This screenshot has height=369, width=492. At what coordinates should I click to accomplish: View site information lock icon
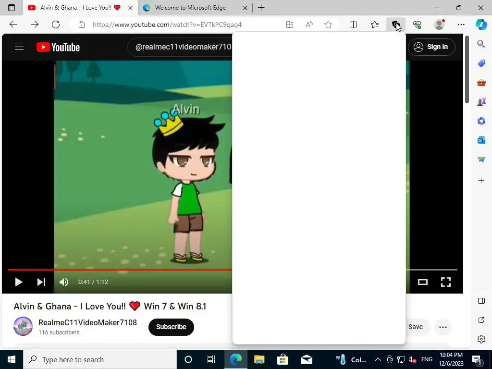[x=82, y=25]
